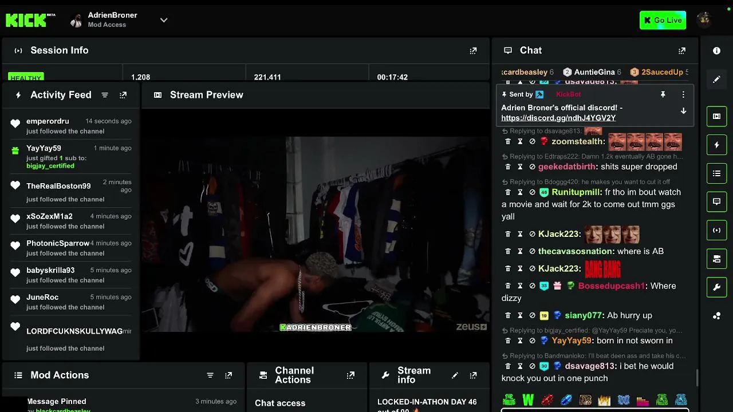Click the pencil edit-layout icon in the sidebar
Screen dimensions: 733x412
(716, 80)
